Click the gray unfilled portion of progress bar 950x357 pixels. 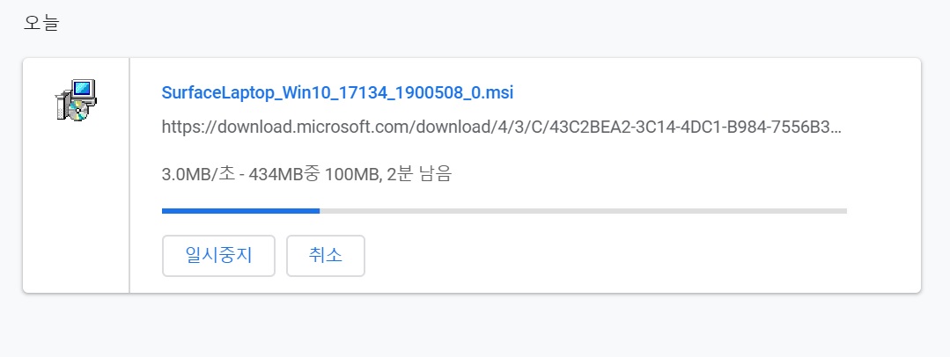583,210
